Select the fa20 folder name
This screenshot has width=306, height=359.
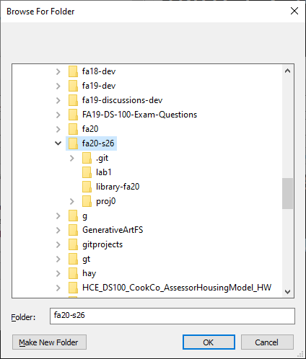(90, 129)
